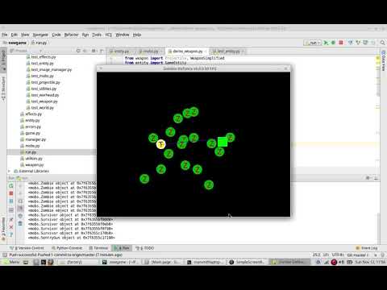This screenshot has width=387, height=290.
Task: Click the green Run button in toolbar
Action: tap(326, 43)
